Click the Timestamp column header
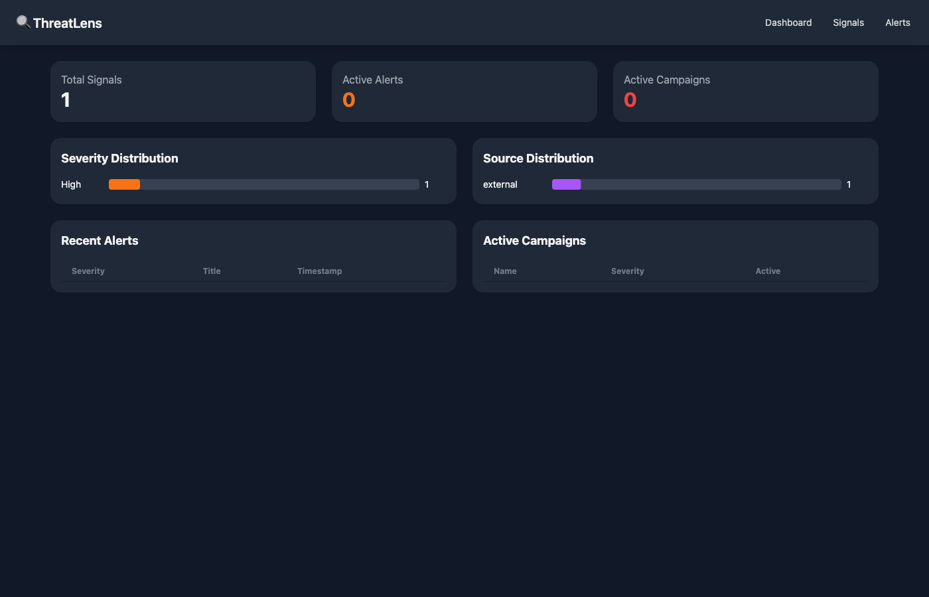 click(320, 271)
